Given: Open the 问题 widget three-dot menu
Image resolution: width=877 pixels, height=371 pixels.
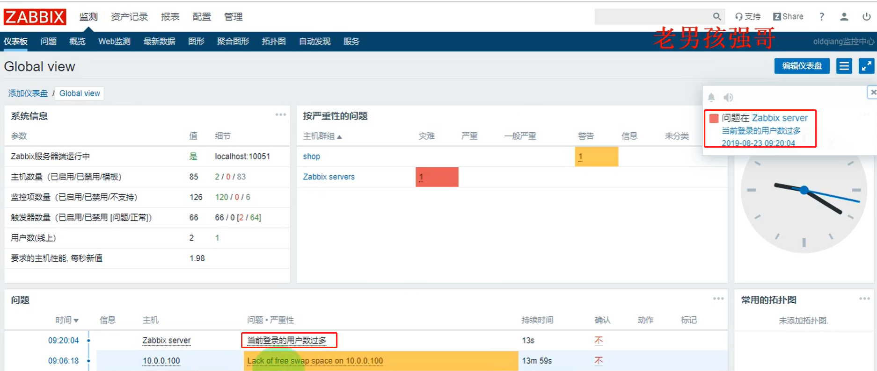Looking at the screenshot, I should tap(718, 299).
